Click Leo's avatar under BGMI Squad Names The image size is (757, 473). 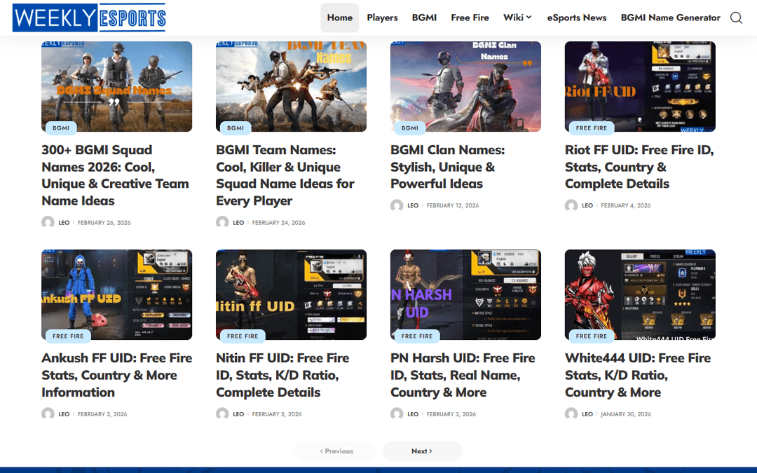[x=48, y=223]
